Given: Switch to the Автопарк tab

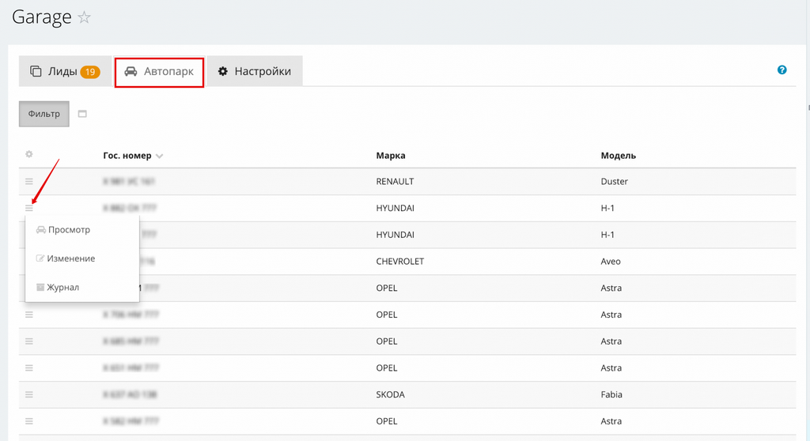Looking at the screenshot, I should coord(159,72).
